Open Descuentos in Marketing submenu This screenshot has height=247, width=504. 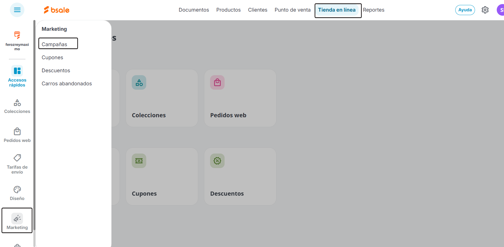[56, 71]
